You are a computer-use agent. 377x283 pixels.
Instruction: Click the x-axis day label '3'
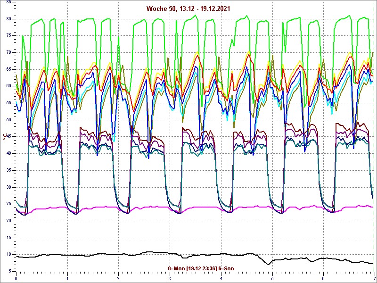pyautogui.click(x=170, y=279)
